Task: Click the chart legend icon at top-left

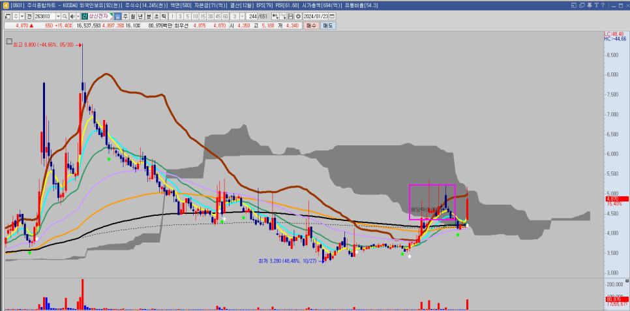Action: tap(9, 41)
